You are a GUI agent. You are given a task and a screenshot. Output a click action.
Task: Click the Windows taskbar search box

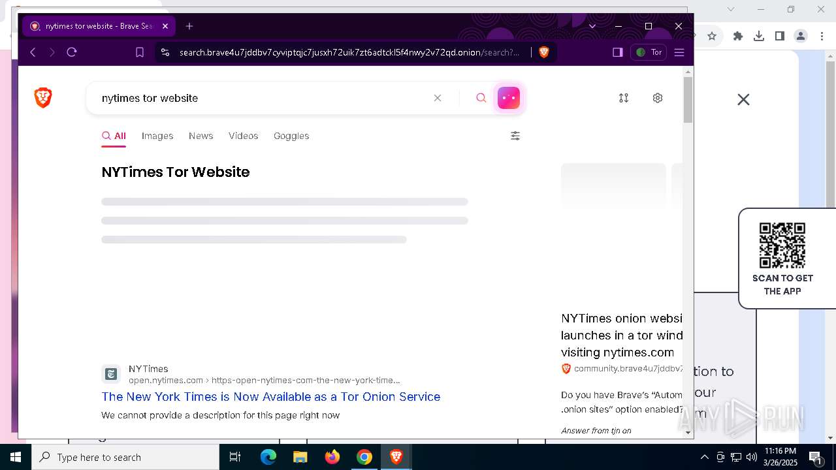(x=125, y=457)
